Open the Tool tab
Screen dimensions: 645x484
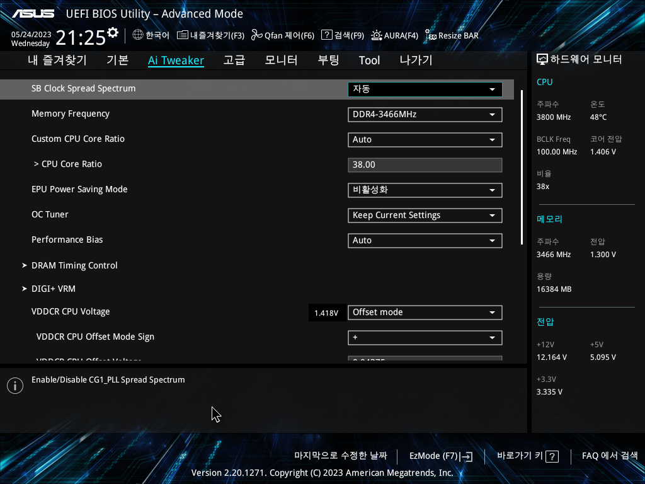pyautogui.click(x=369, y=60)
